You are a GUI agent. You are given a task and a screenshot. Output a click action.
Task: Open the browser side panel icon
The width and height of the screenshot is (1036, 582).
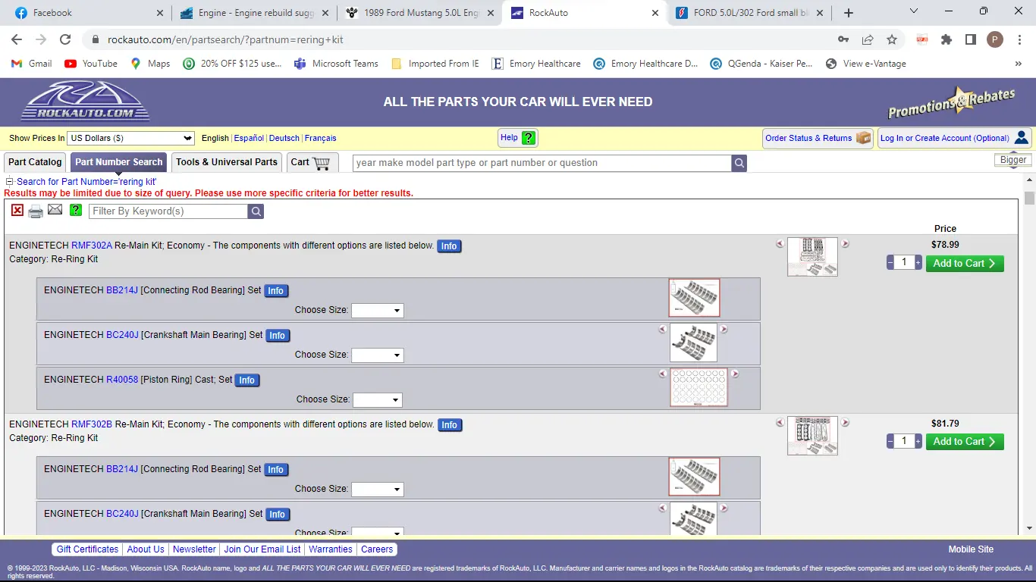pos(971,39)
